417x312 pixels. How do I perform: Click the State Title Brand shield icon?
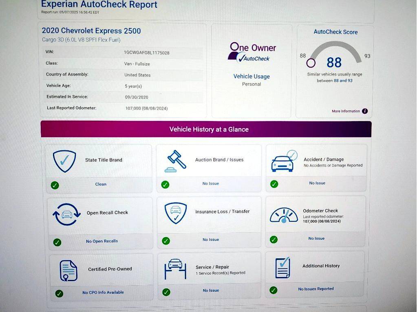click(64, 161)
